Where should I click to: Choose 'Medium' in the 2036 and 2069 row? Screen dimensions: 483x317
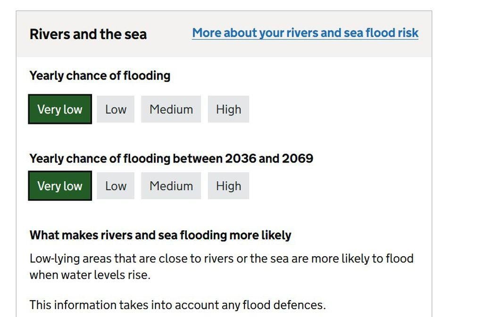(x=171, y=186)
